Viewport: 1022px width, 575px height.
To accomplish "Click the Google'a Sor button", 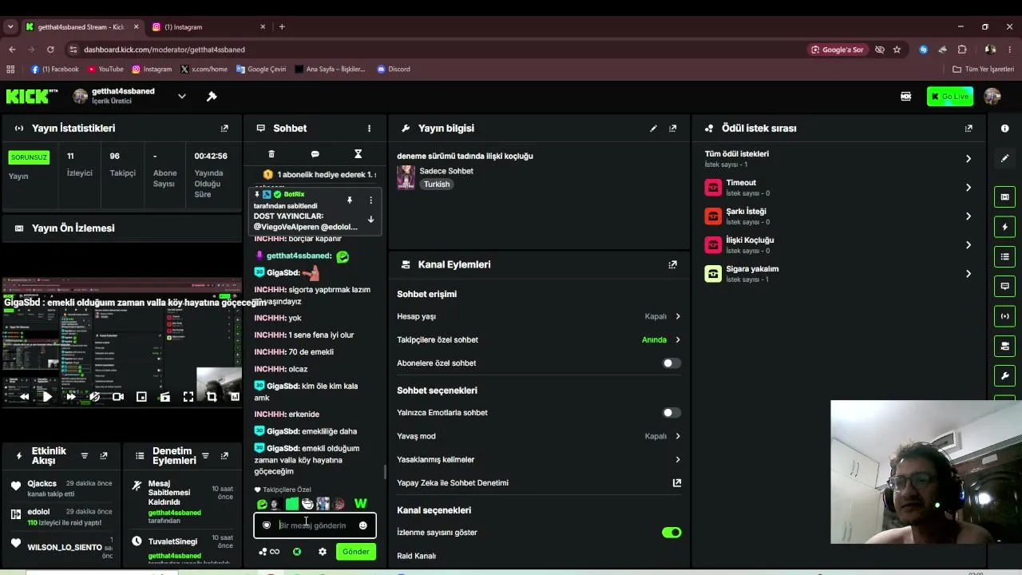I will point(838,50).
